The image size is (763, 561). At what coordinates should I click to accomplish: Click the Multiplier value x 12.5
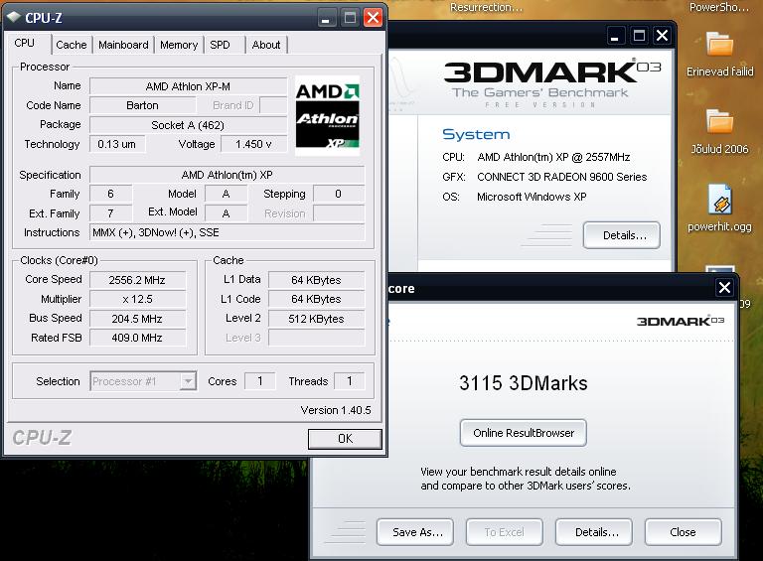137,299
